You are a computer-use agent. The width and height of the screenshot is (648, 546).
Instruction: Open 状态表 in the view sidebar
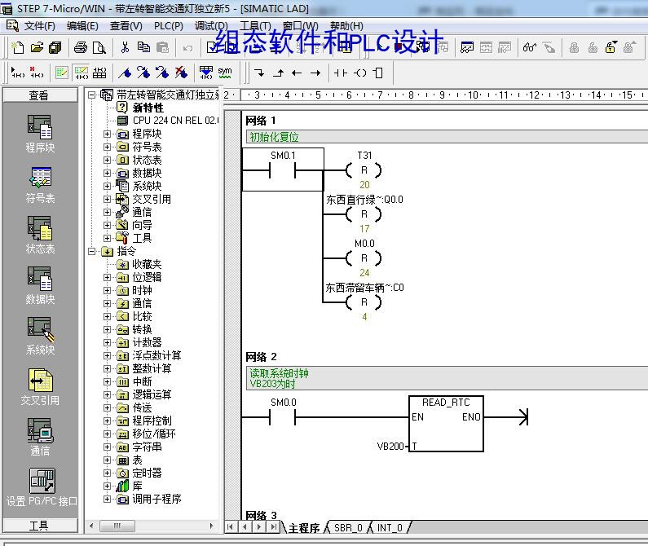coord(40,235)
